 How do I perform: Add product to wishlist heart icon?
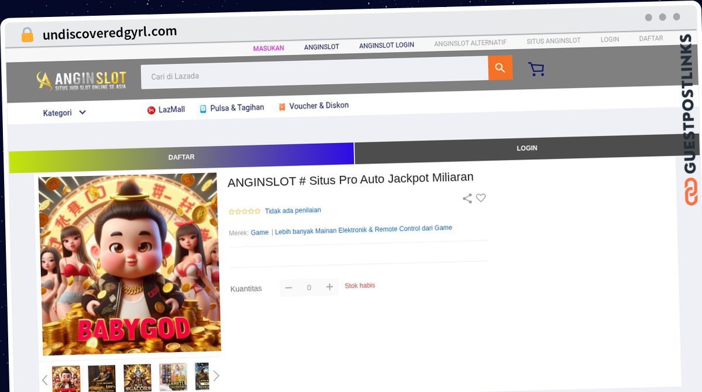[481, 198]
